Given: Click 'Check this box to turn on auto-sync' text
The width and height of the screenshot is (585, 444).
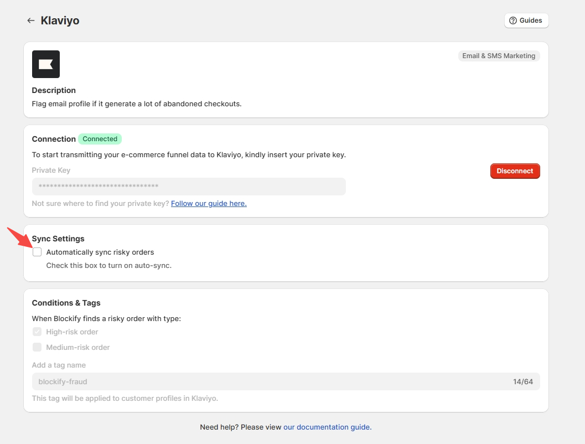Looking at the screenshot, I should (x=108, y=266).
